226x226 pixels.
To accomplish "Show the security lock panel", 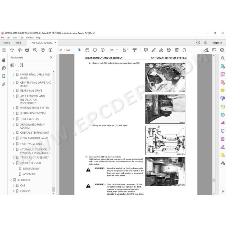I will pyautogui.click(x=4, y=60).
